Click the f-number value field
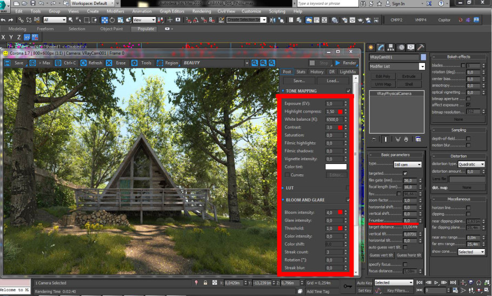 click(x=410, y=220)
